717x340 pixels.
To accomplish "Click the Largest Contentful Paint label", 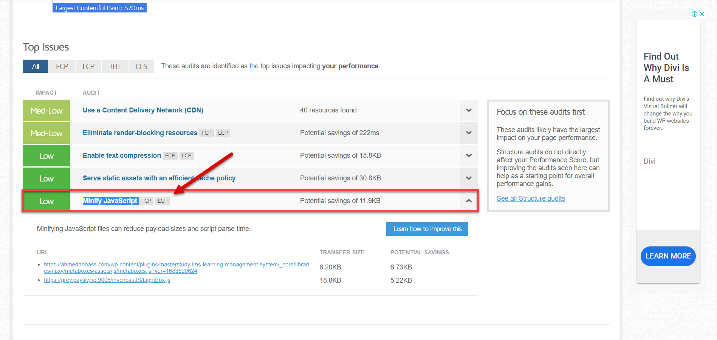I will click(x=99, y=8).
